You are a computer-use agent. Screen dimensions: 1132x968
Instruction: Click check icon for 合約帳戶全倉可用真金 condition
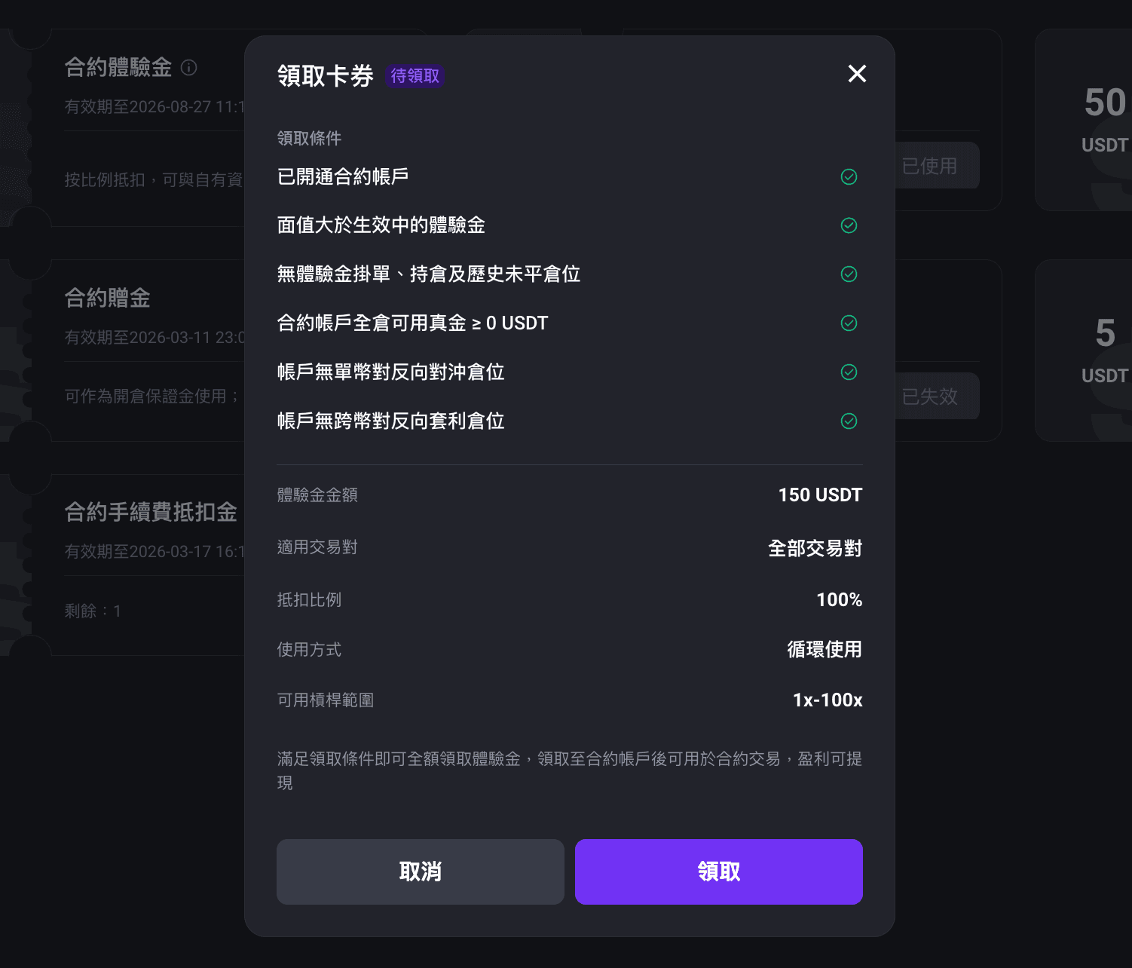click(849, 323)
